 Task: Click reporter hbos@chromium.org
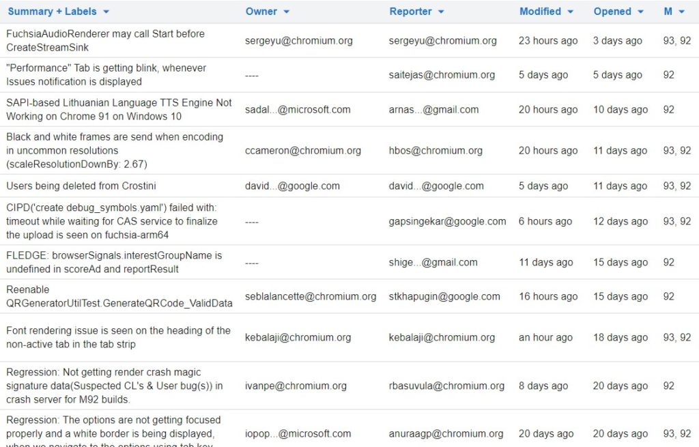point(436,151)
